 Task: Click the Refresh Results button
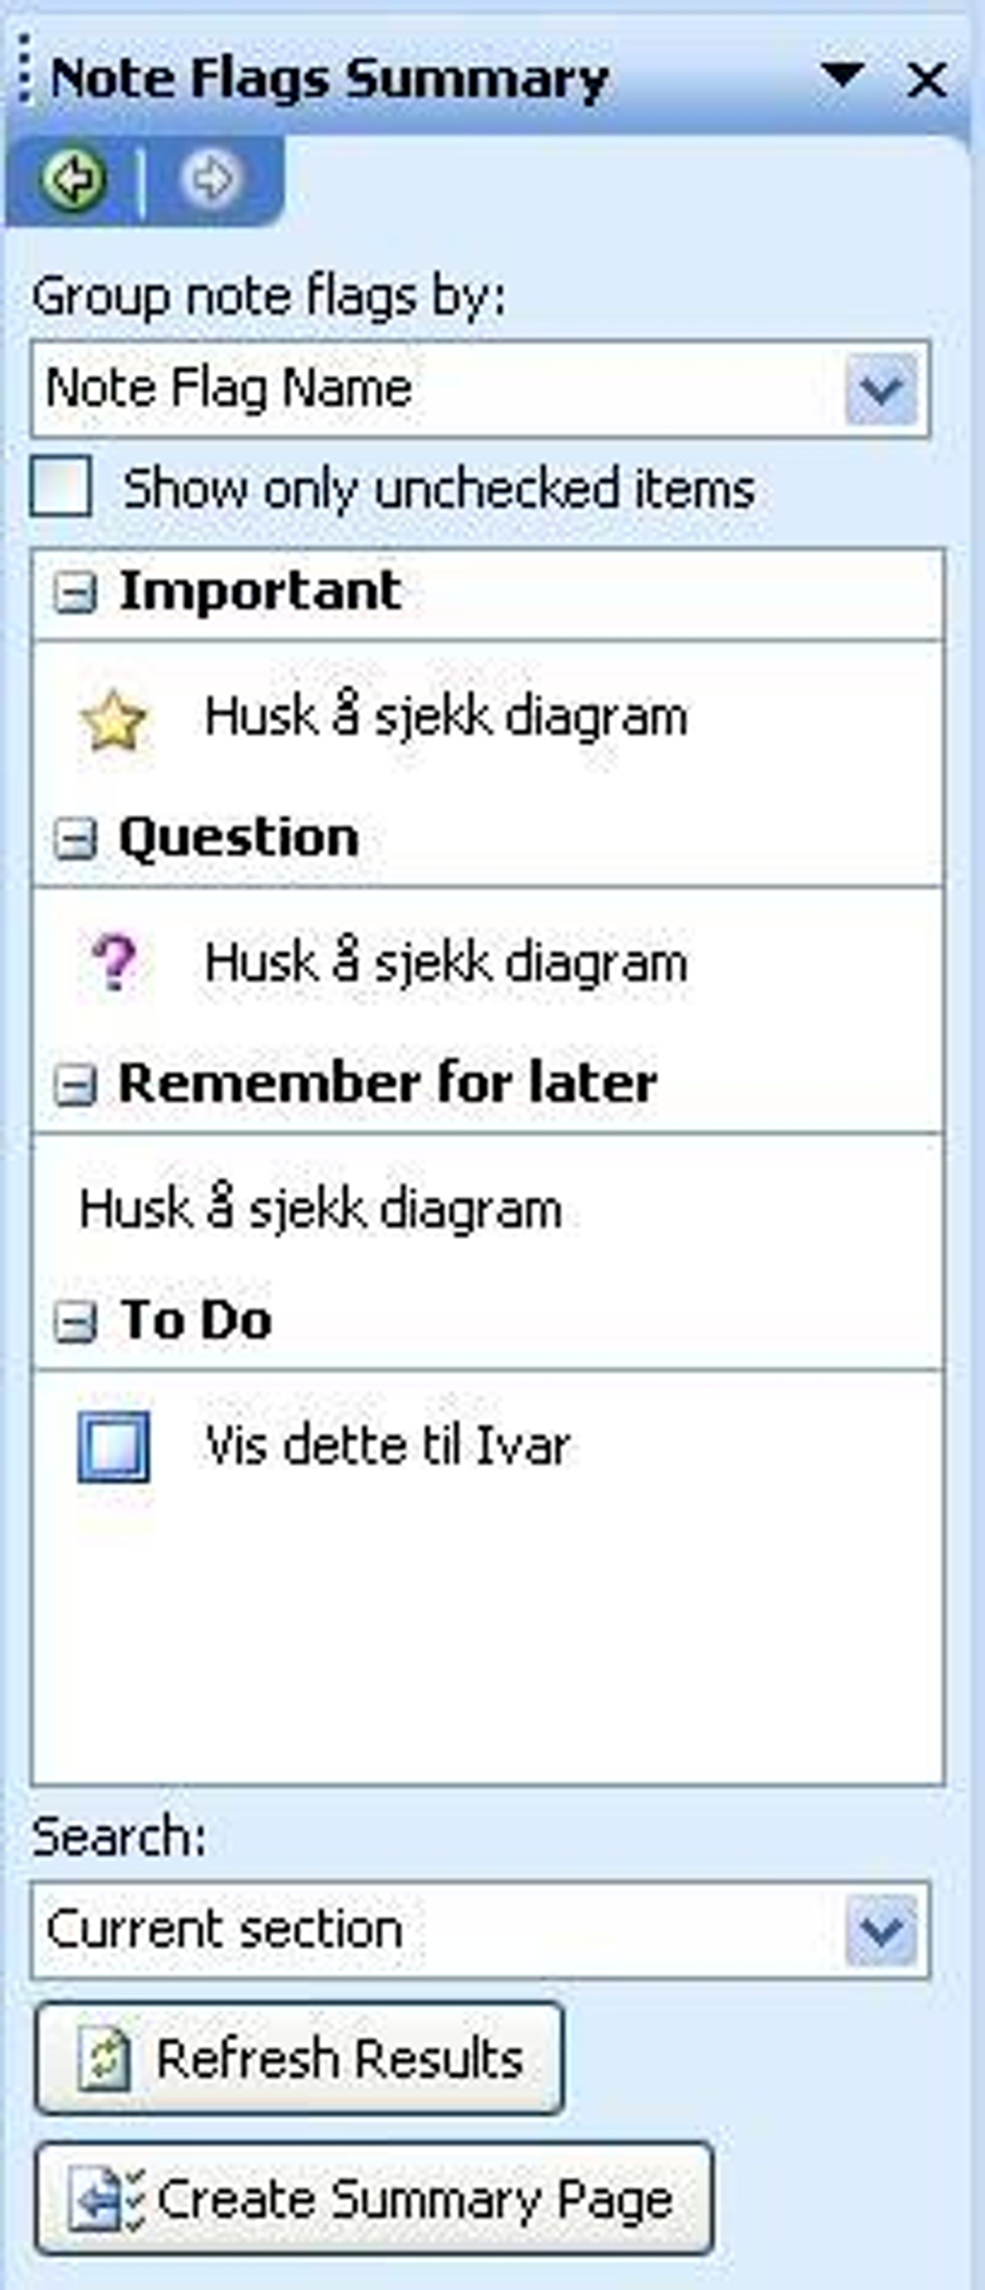(299, 2058)
